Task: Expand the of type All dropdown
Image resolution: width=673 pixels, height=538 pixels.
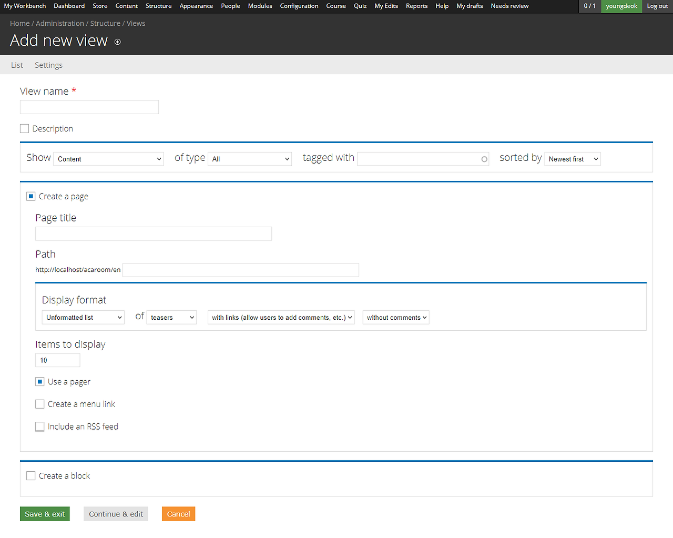Action: tap(250, 159)
